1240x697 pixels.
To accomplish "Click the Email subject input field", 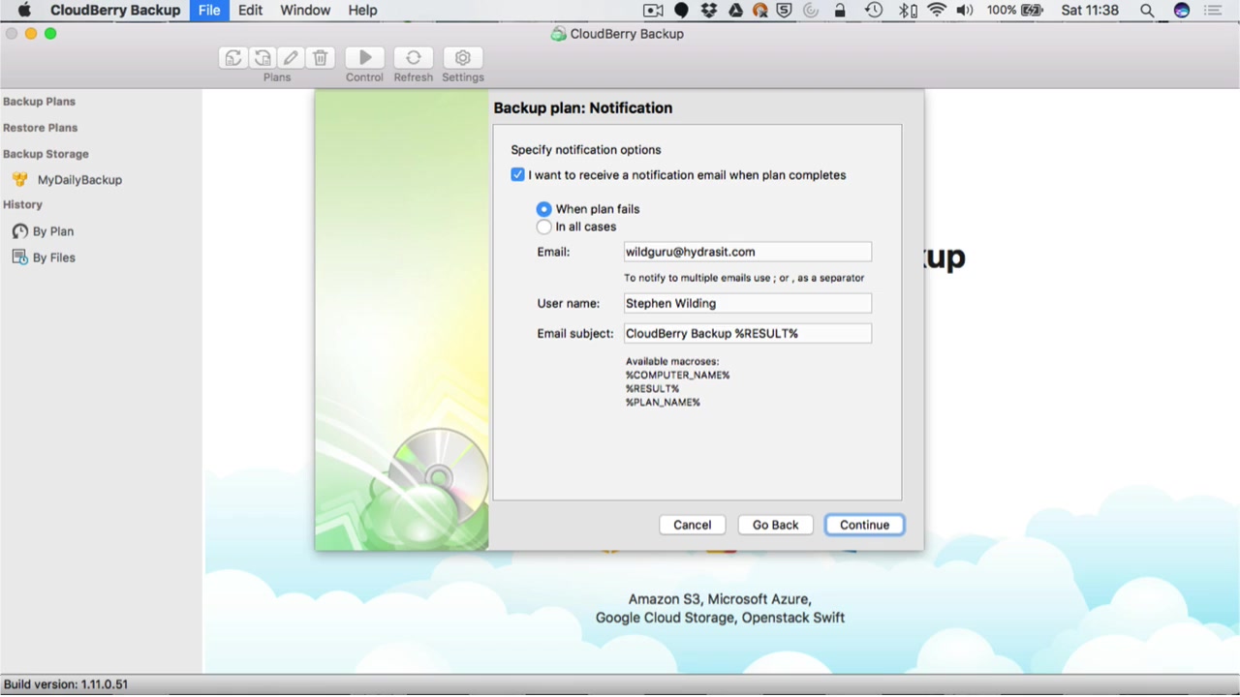I will tap(747, 333).
